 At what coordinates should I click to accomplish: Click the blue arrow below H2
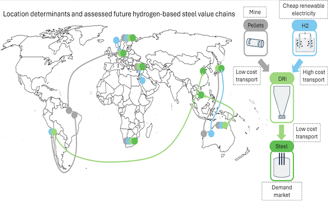click(297, 65)
